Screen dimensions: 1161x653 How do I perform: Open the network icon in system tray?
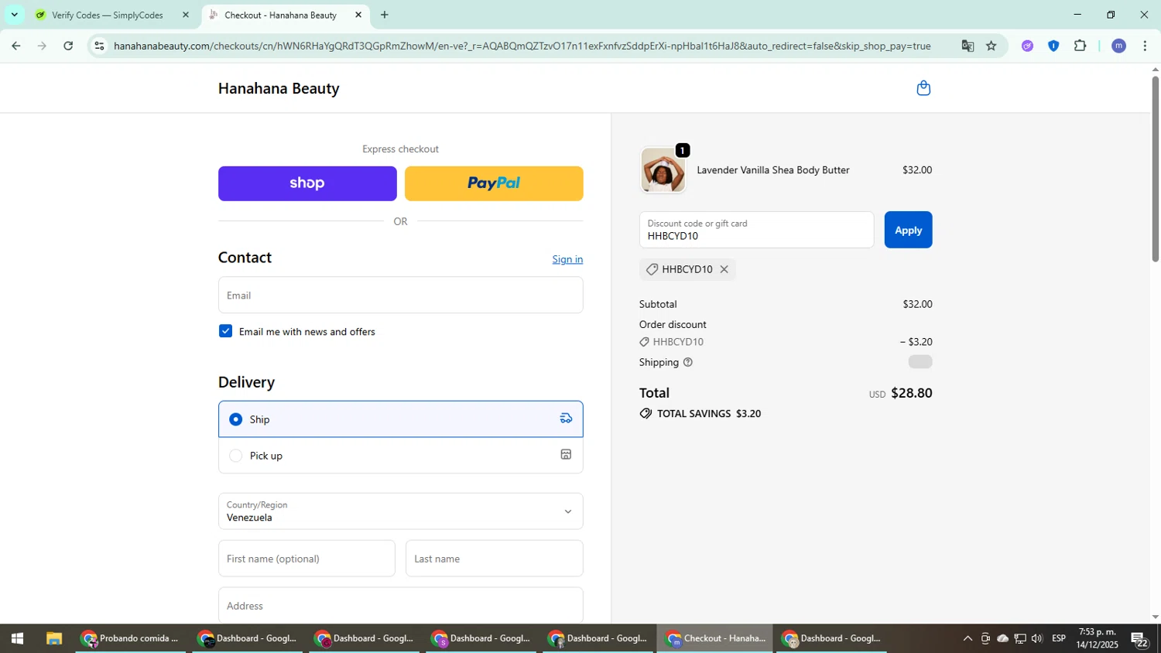pos(1020,638)
